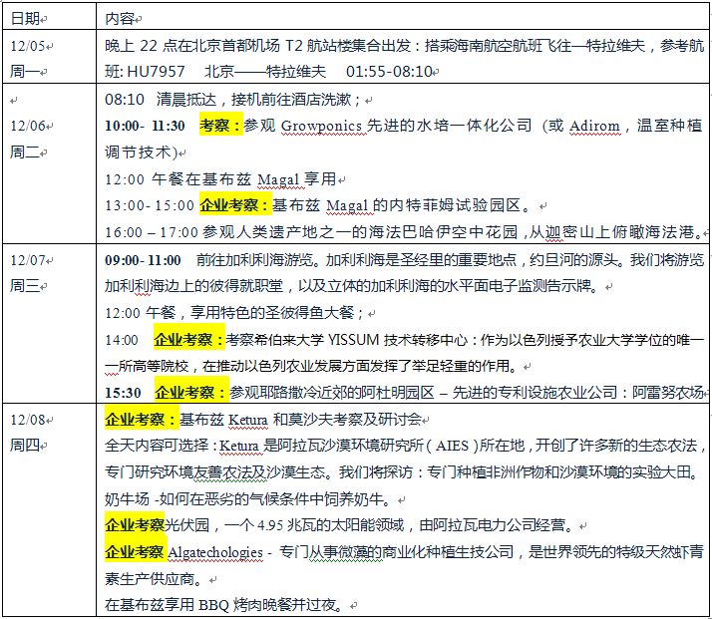Click the underlined word Adirom
The height and width of the screenshot is (619, 712).
click(595, 127)
